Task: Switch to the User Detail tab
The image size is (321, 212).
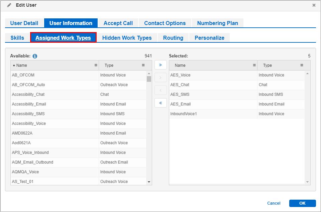Action: 24,23
